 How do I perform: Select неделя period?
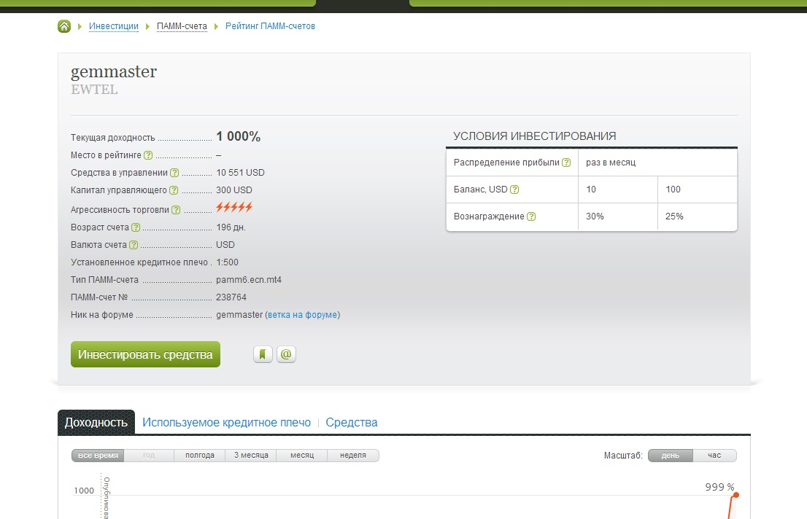coord(353,455)
